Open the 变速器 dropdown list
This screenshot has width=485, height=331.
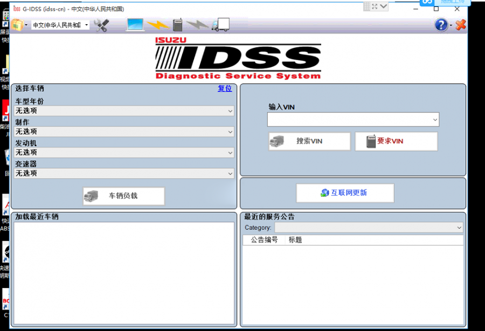[x=231, y=173]
